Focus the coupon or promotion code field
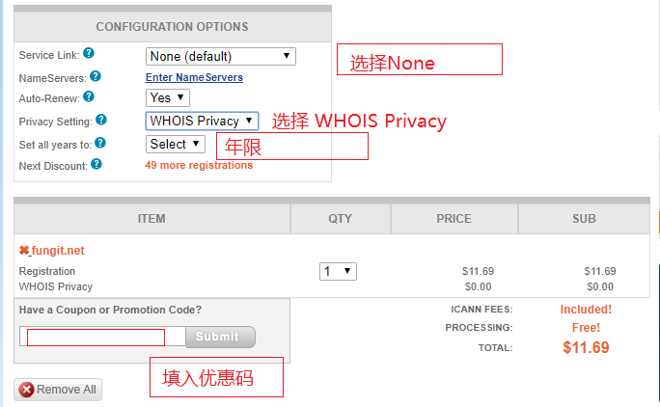The height and width of the screenshot is (407, 660). [96, 337]
